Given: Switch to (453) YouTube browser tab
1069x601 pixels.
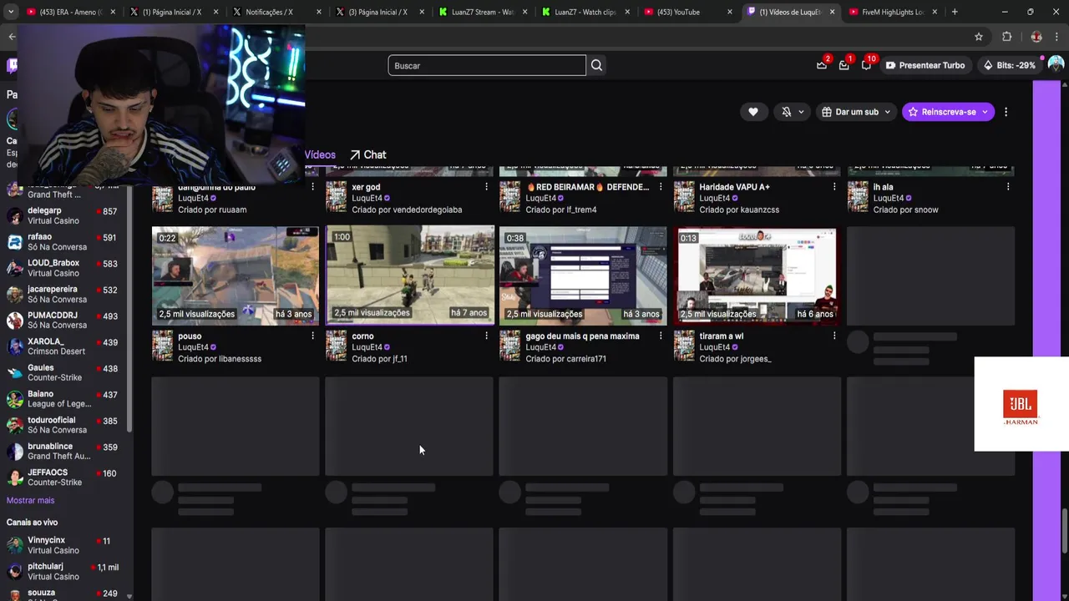Looking at the screenshot, I should point(686,12).
